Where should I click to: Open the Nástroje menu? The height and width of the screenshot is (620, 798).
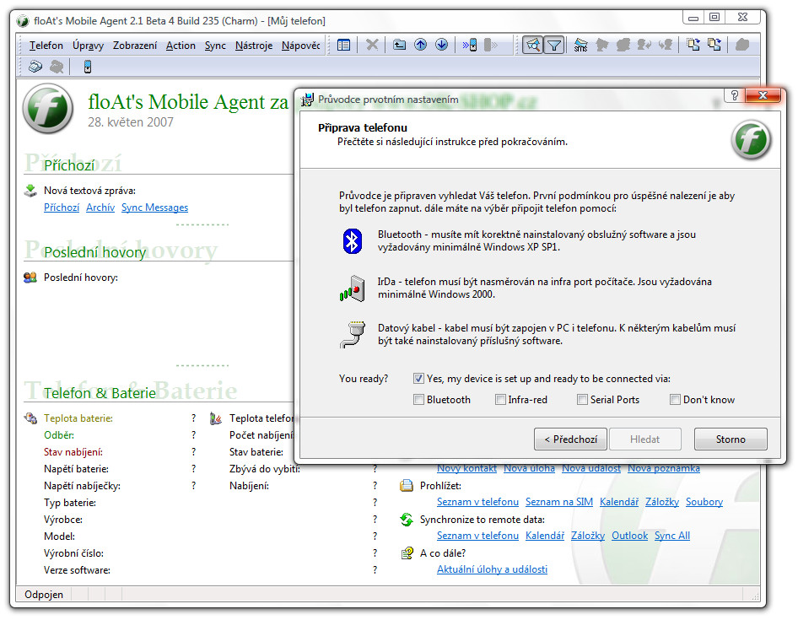[254, 46]
